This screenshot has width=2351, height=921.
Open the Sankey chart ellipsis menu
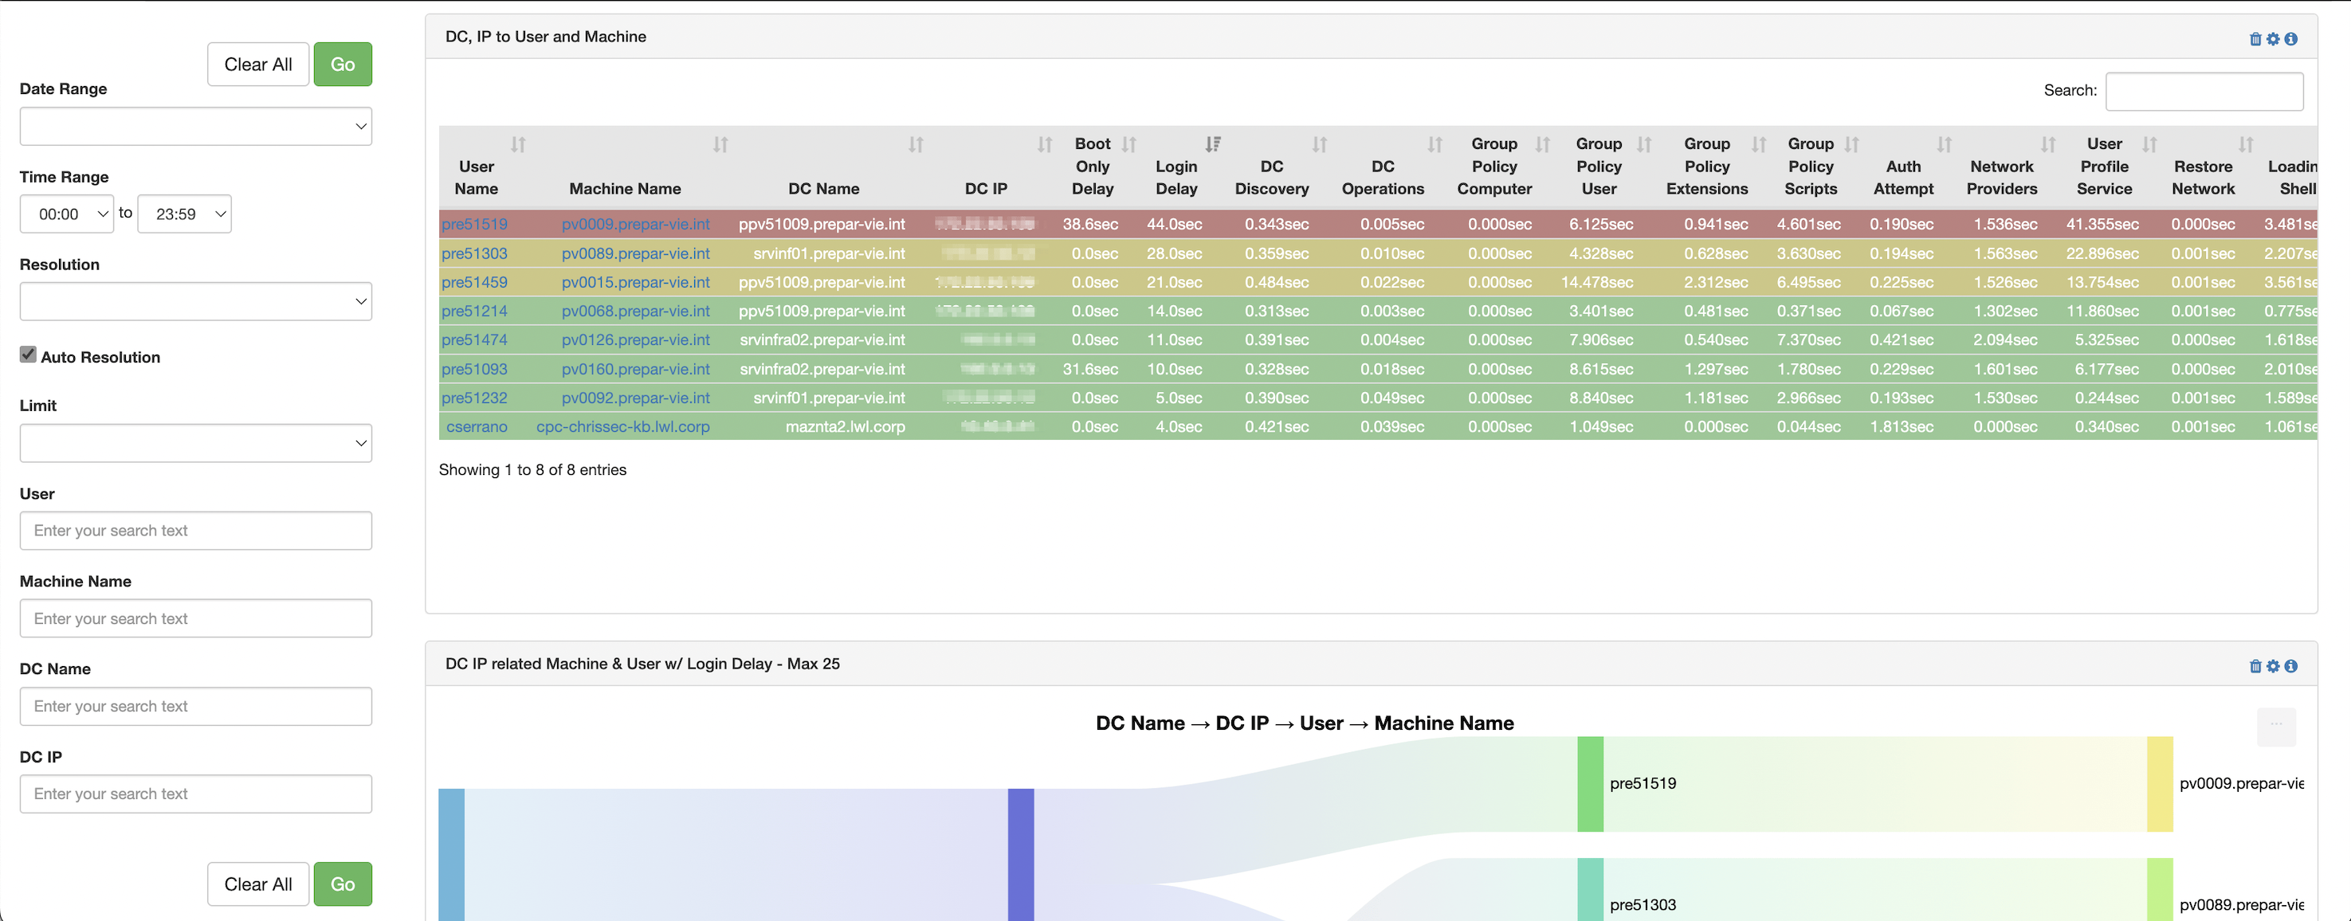tap(2276, 727)
